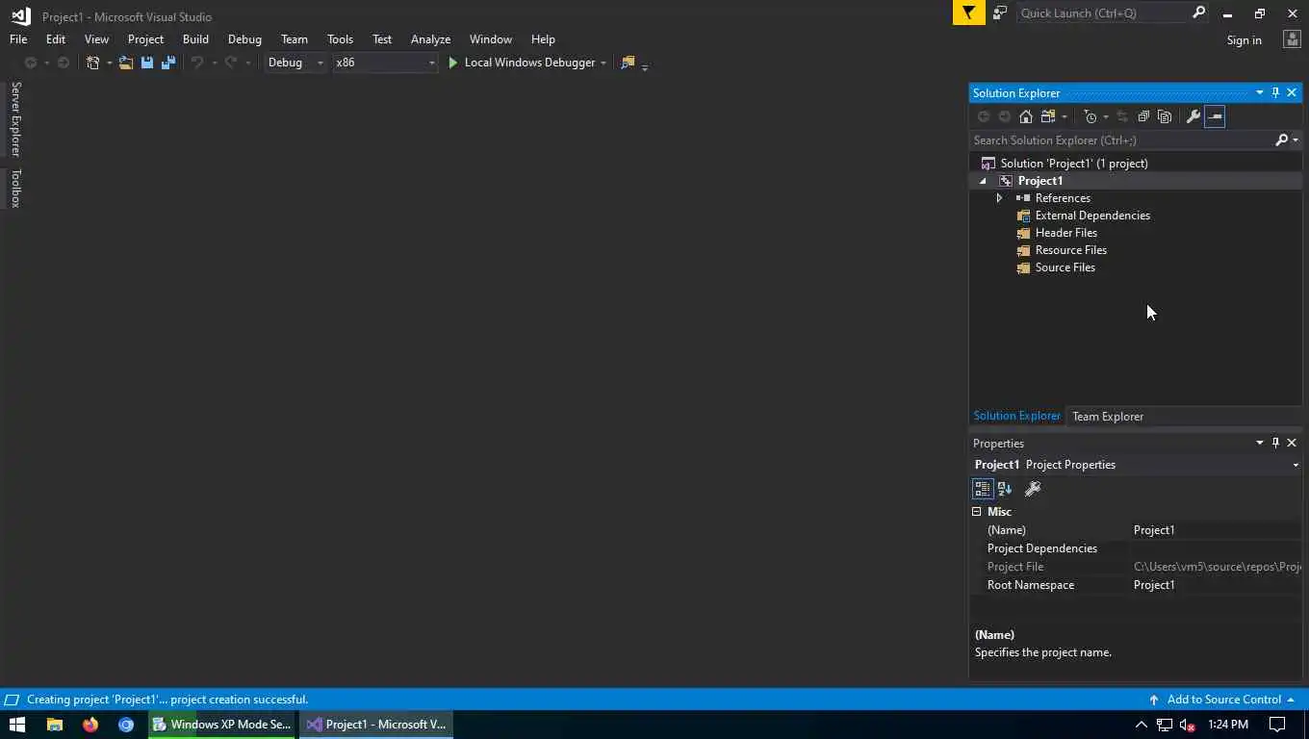Click the Open File folder icon
The image size is (1309, 739).
pyautogui.click(x=126, y=63)
